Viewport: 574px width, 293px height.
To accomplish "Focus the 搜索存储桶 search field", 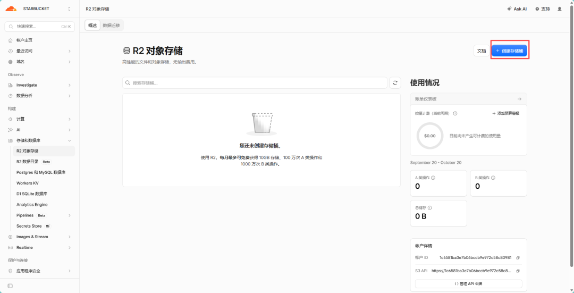I will pyautogui.click(x=255, y=83).
